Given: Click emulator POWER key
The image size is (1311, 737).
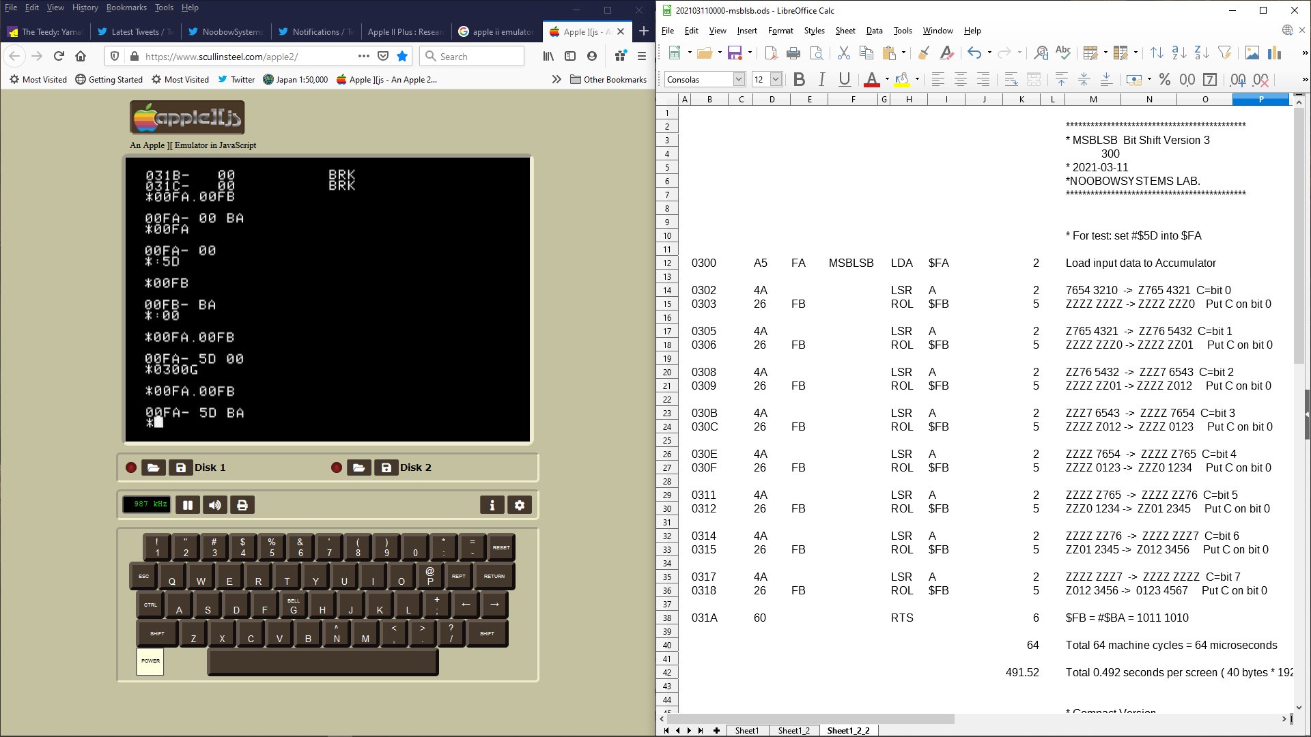Looking at the screenshot, I should tap(150, 661).
